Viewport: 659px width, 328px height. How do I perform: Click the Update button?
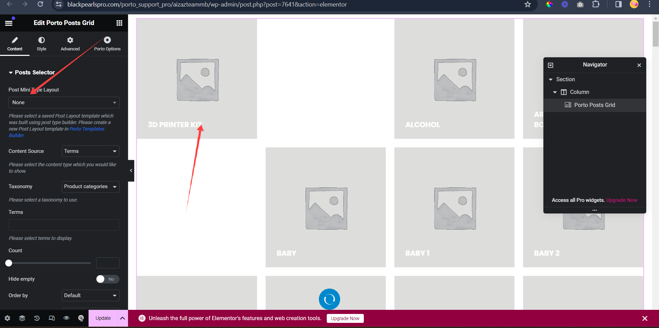[103, 318]
